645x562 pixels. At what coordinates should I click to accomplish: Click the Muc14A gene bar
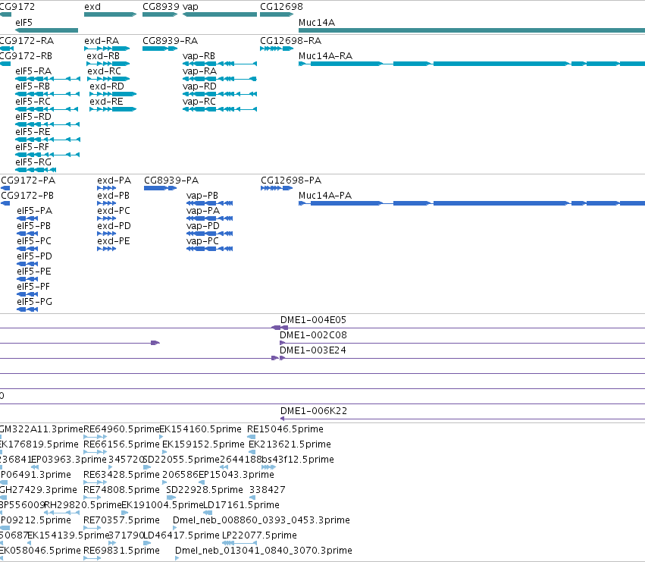[x=472, y=30]
